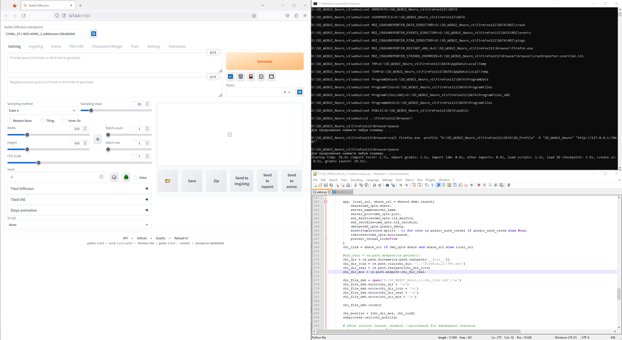Toggle the Tiling checkbox

42,121
